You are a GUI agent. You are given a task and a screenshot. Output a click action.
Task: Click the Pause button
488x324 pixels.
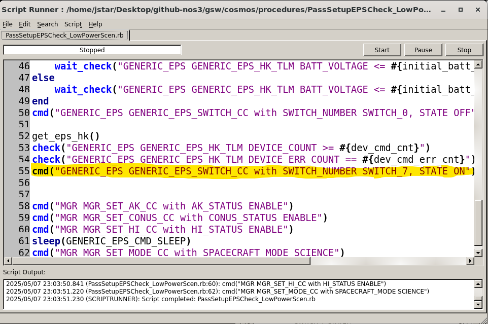coord(423,50)
